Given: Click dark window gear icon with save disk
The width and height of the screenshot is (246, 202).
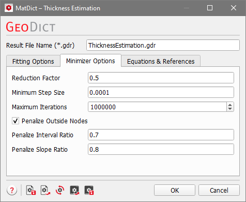Looking at the screenshot, I should (x=89, y=190).
